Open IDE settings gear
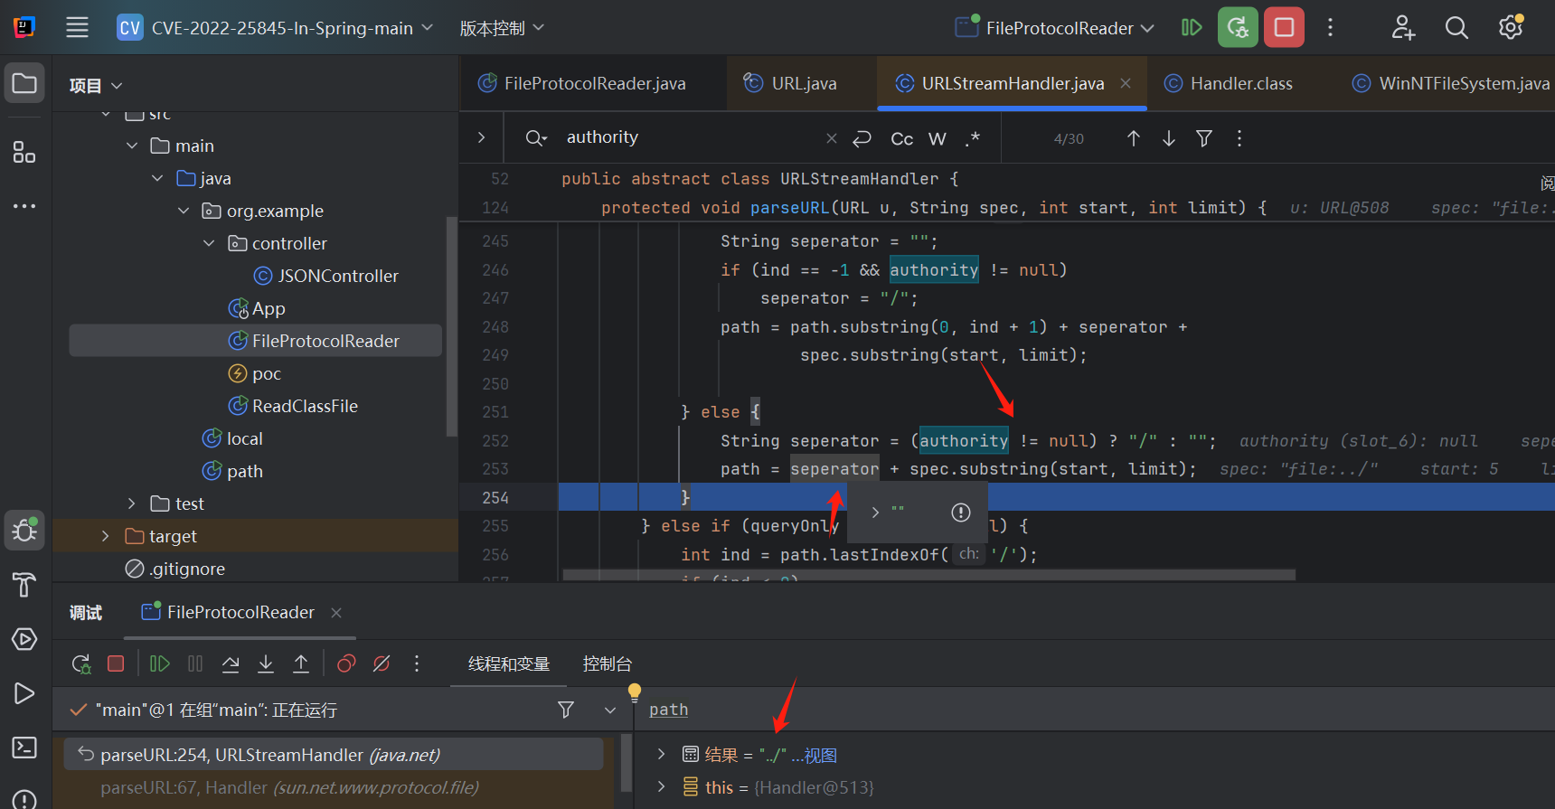Viewport: 1555px width, 809px height. [x=1511, y=27]
